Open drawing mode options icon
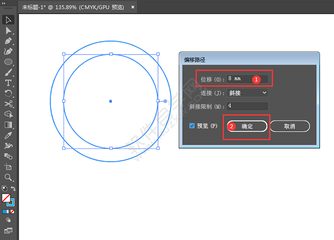 click(x=8, y=220)
